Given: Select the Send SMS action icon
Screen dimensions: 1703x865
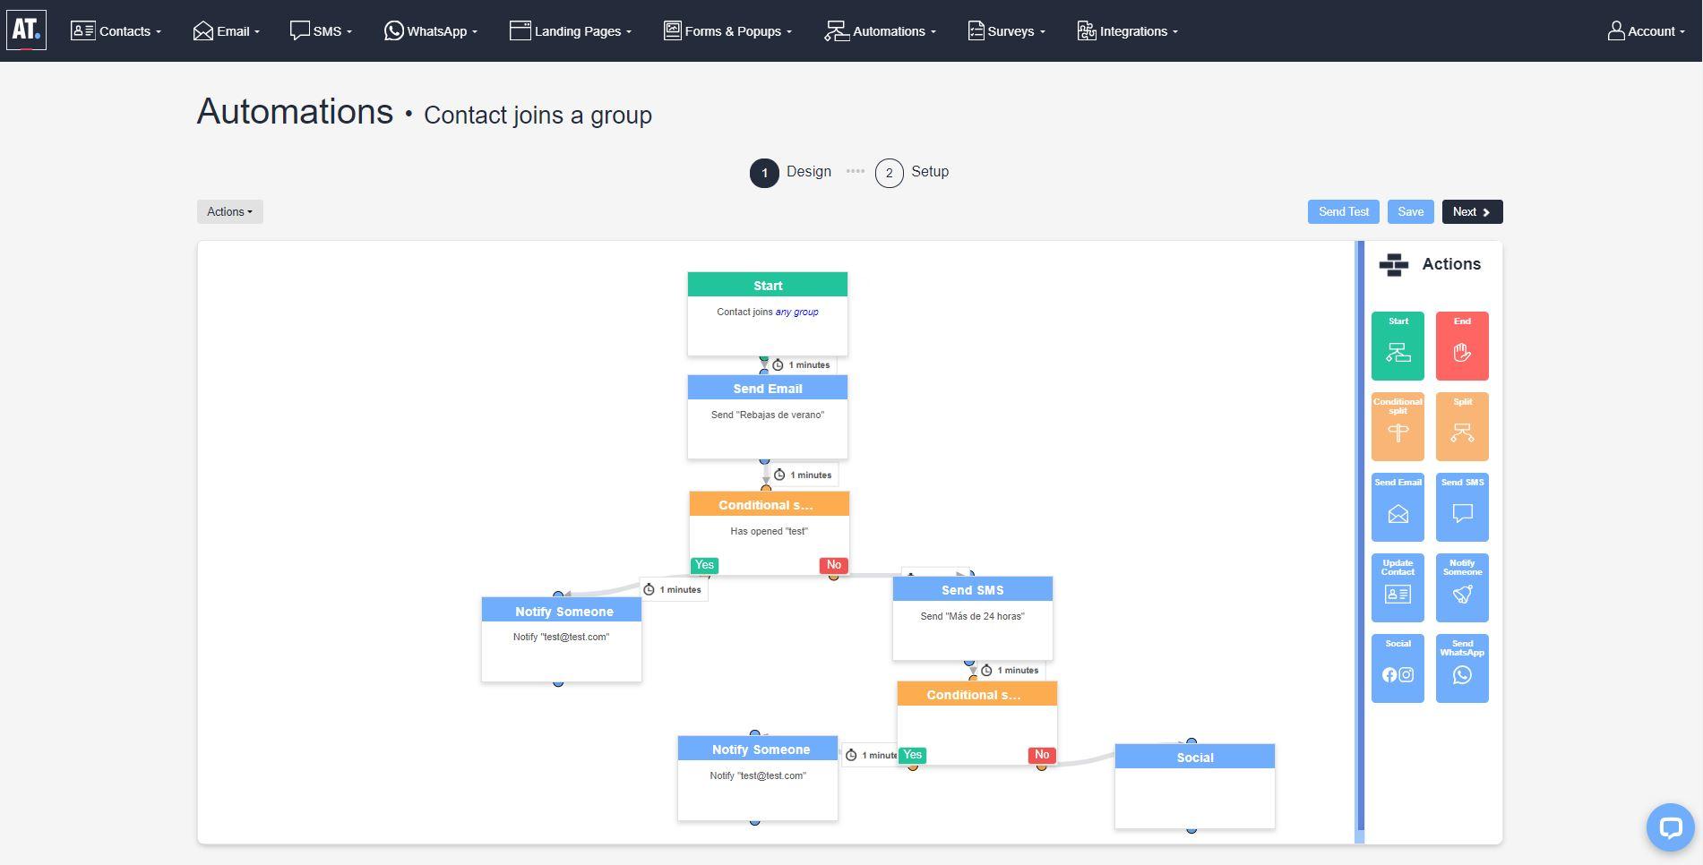Looking at the screenshot, I should (x=1462, y=507).
